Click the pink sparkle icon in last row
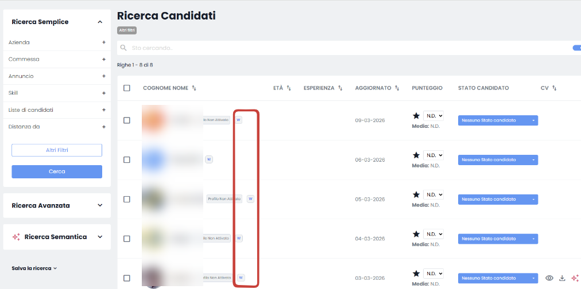 [x=575, y=278]
